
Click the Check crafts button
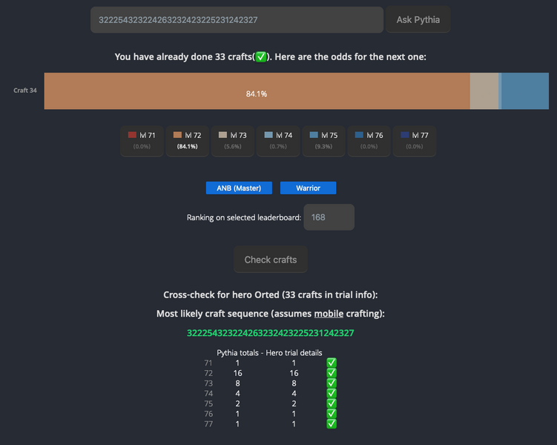[270, 260]
